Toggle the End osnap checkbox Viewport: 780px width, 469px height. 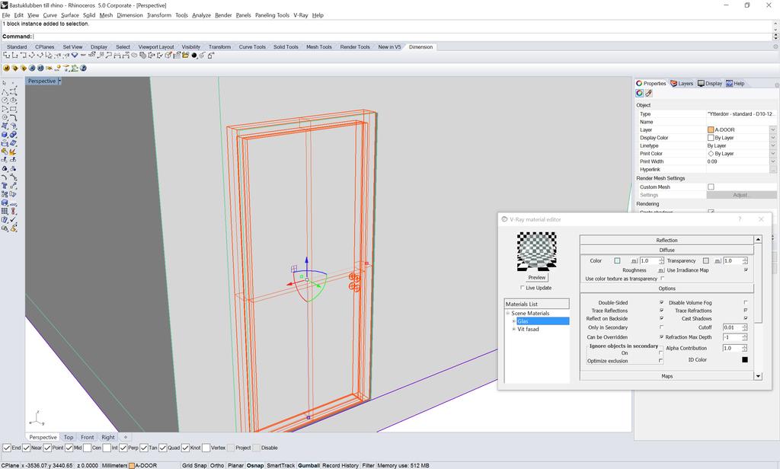coord(7,448)
